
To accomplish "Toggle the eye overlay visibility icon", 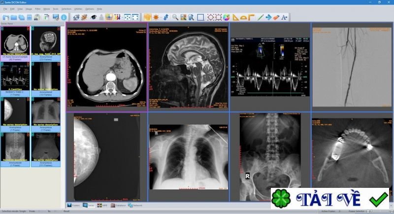I will [94, 17].
